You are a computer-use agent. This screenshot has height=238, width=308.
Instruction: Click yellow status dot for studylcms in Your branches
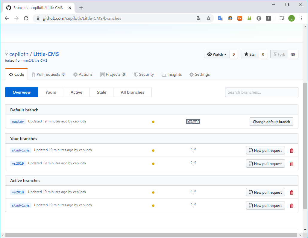pyautogui.click(x=153, y=151)
